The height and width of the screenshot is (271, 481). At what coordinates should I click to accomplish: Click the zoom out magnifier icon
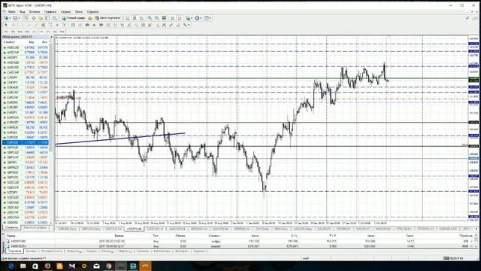coord(157,18)
